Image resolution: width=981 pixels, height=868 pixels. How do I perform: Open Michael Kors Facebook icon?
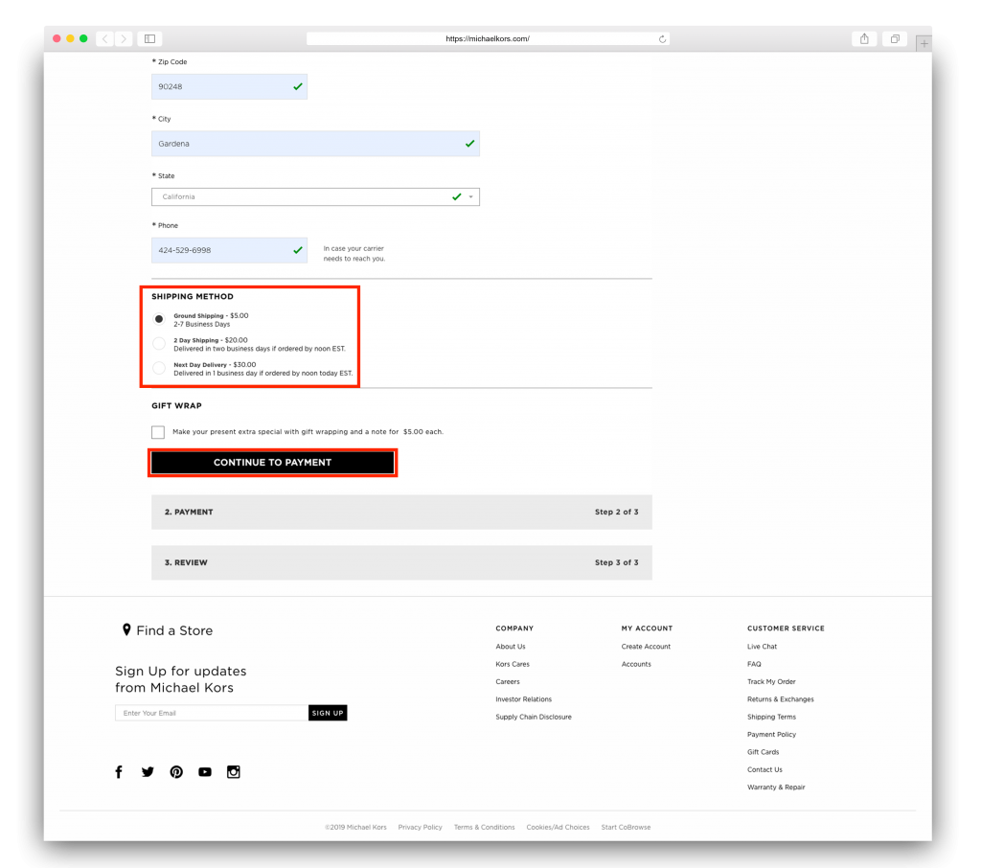(x=119, y=771)
